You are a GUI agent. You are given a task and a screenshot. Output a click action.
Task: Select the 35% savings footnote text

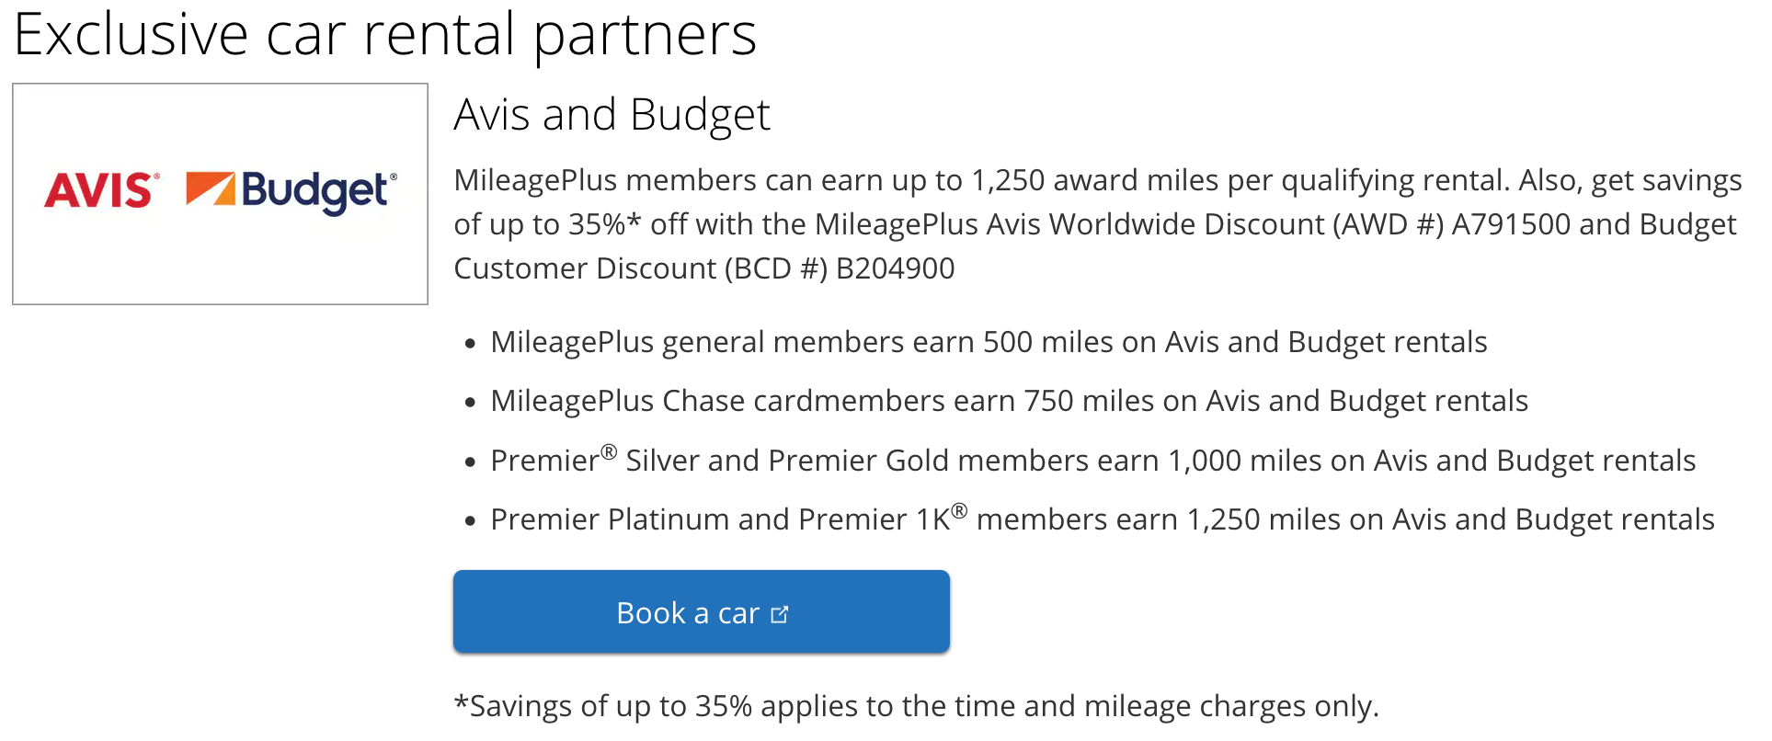pyautogui.click(x=914, y=705)
